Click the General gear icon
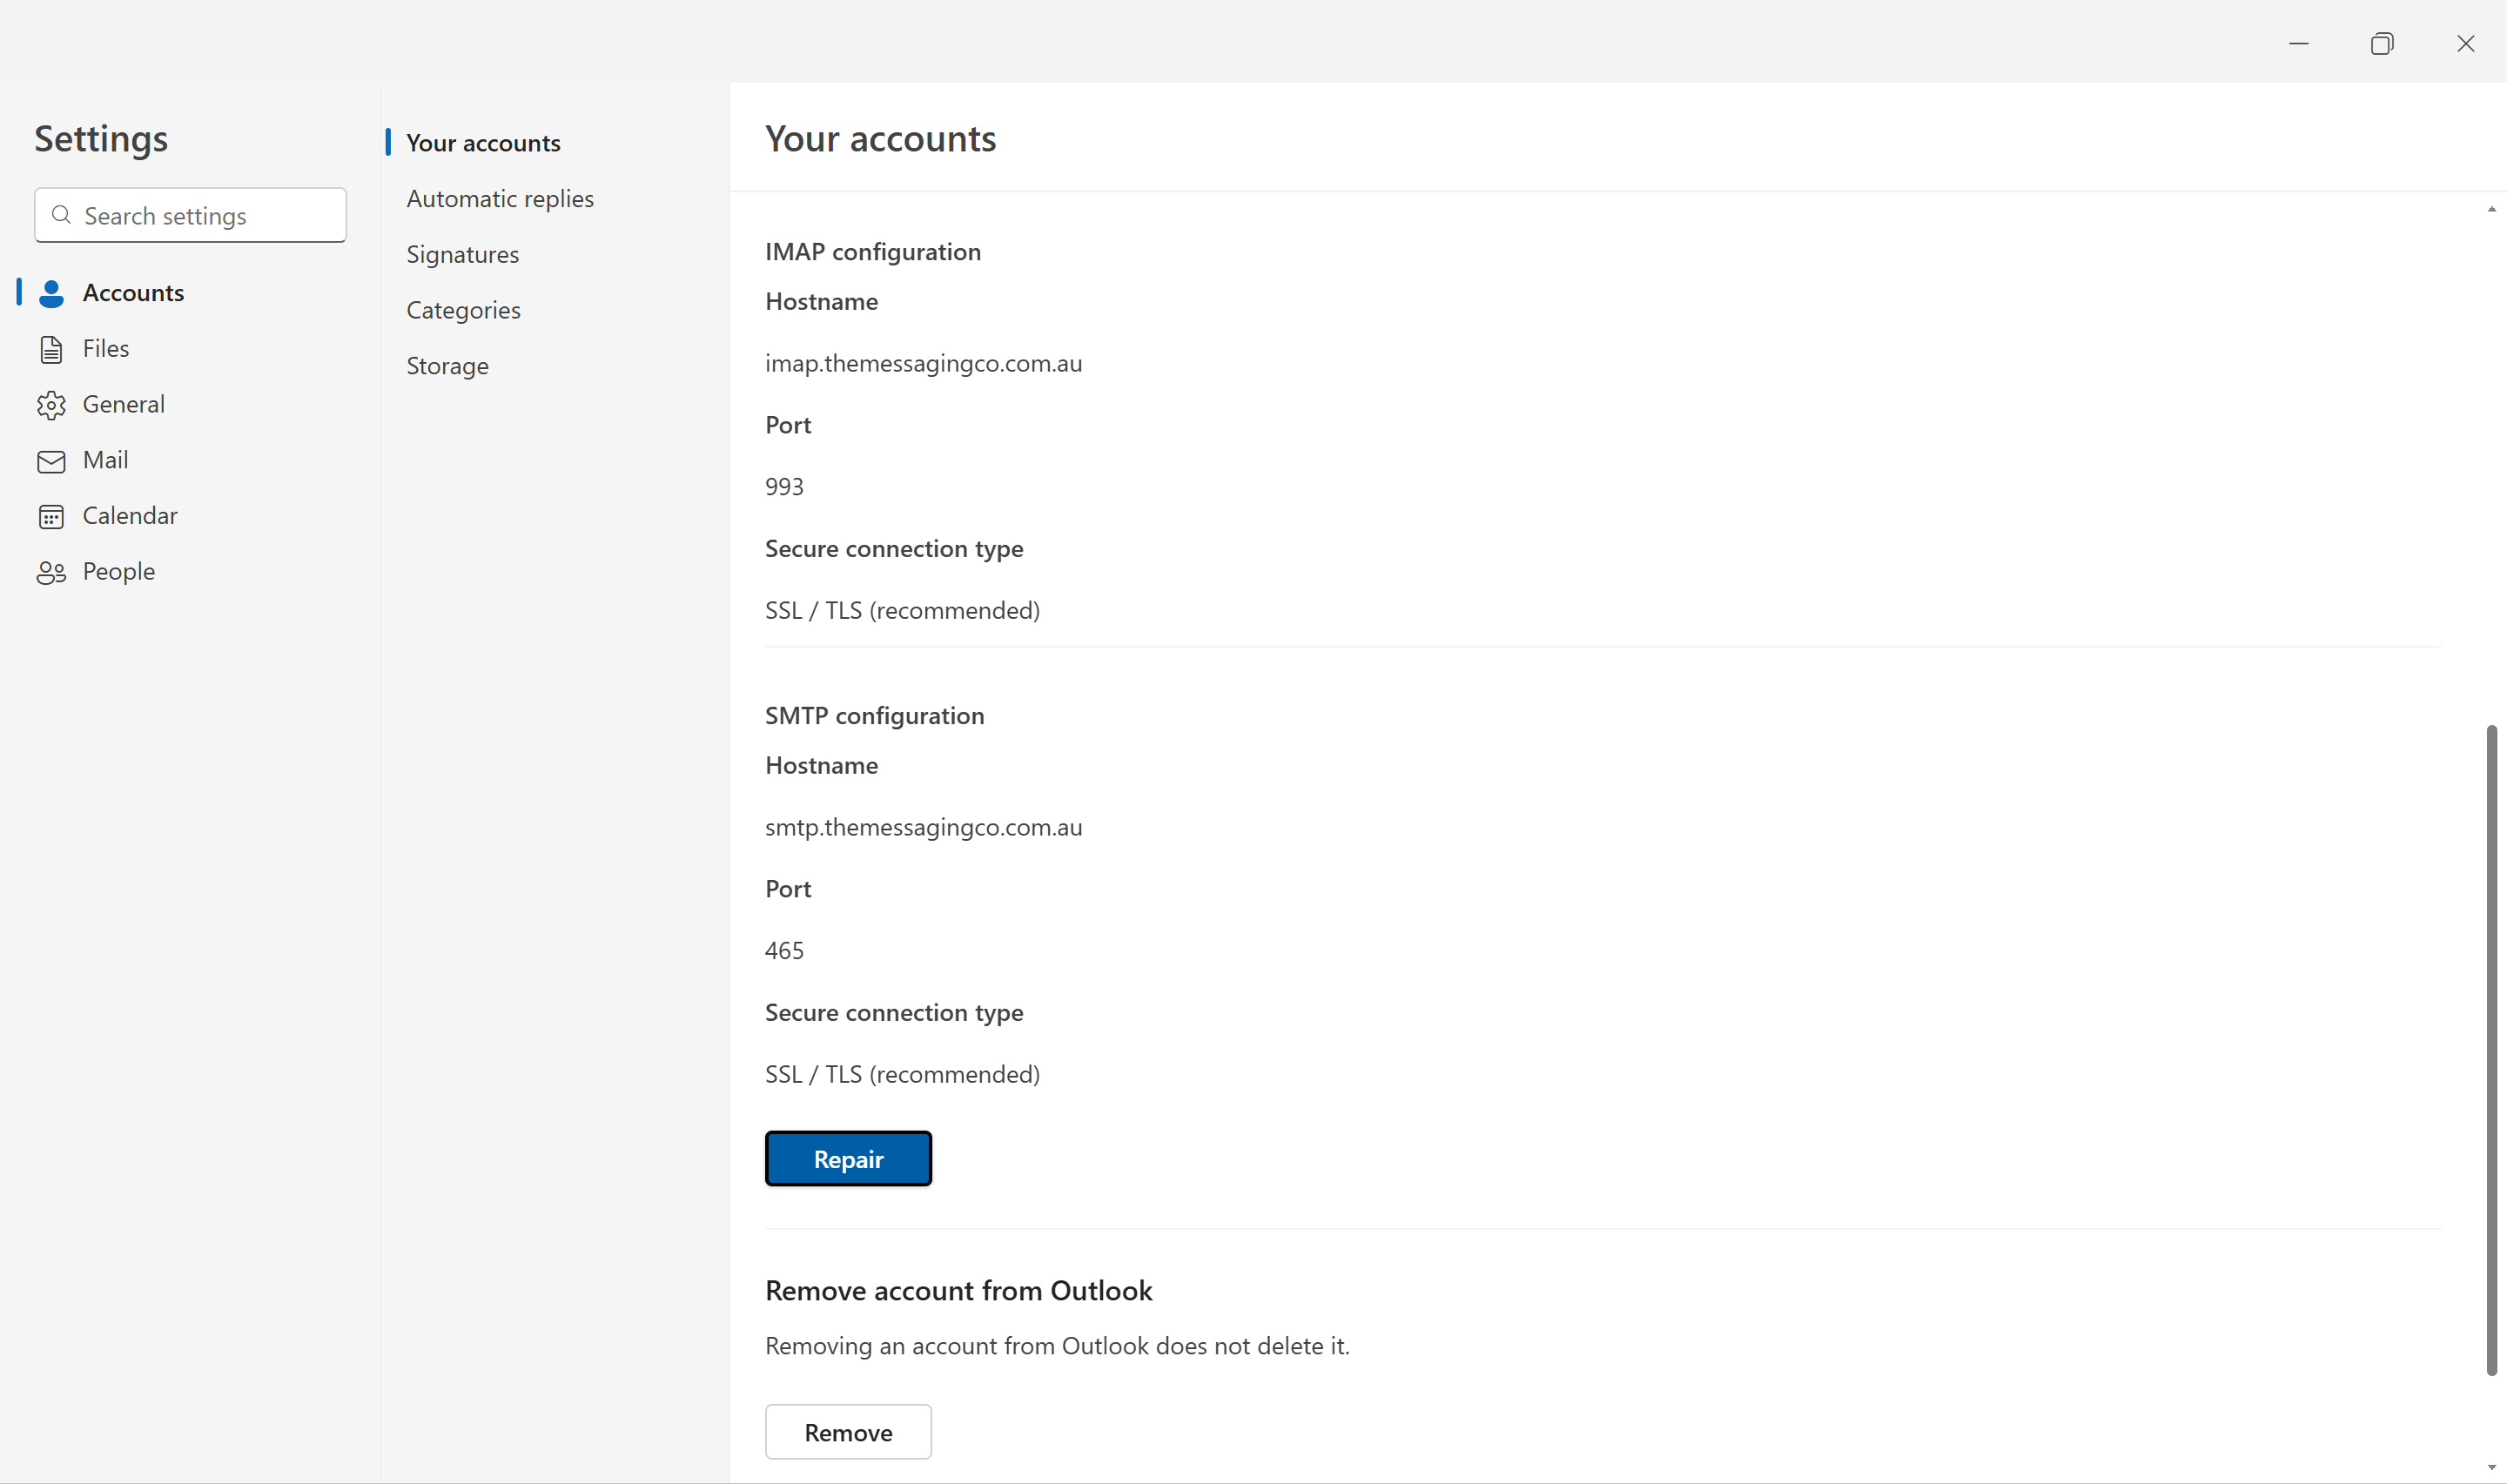 [x=51, y=405]
